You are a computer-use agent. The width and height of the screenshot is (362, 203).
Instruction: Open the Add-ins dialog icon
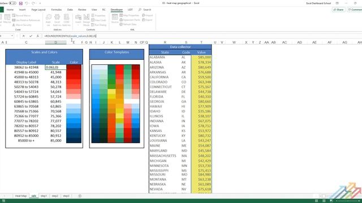click(x=48, y=20)
